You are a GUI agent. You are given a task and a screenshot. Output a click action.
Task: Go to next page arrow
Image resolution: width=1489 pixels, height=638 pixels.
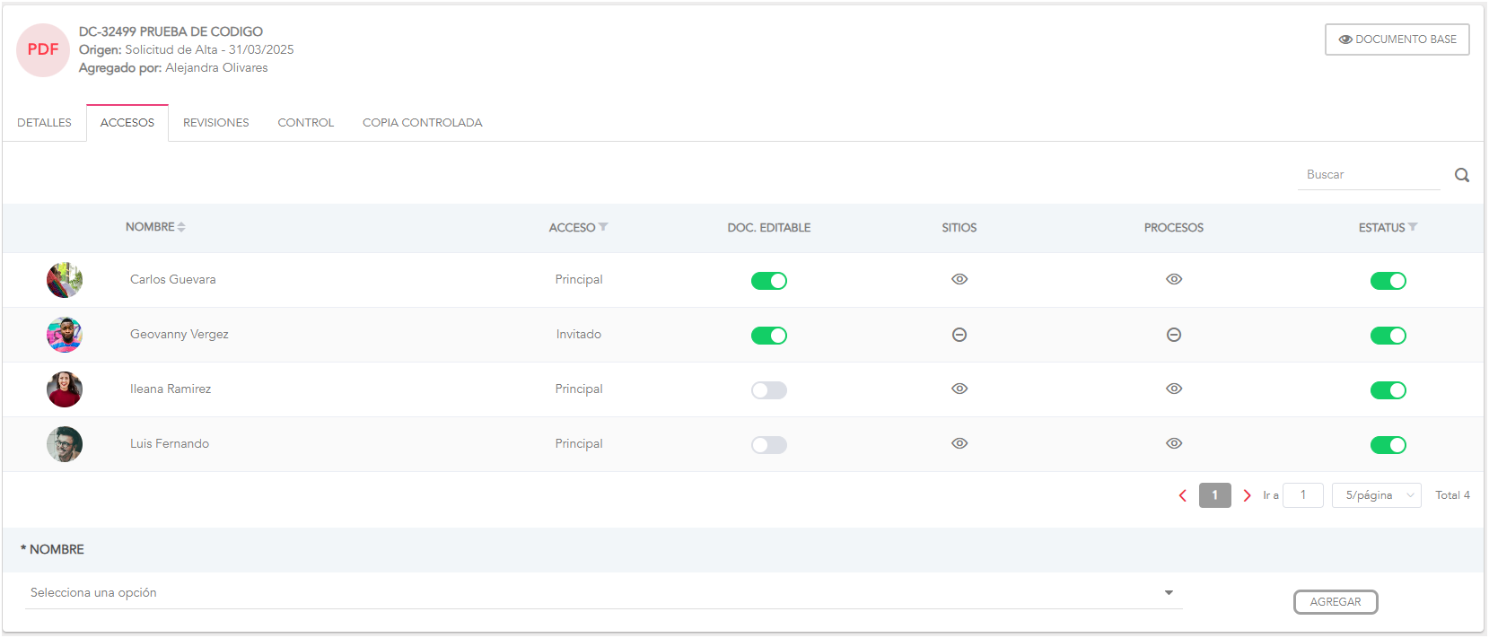(1246, 495)
